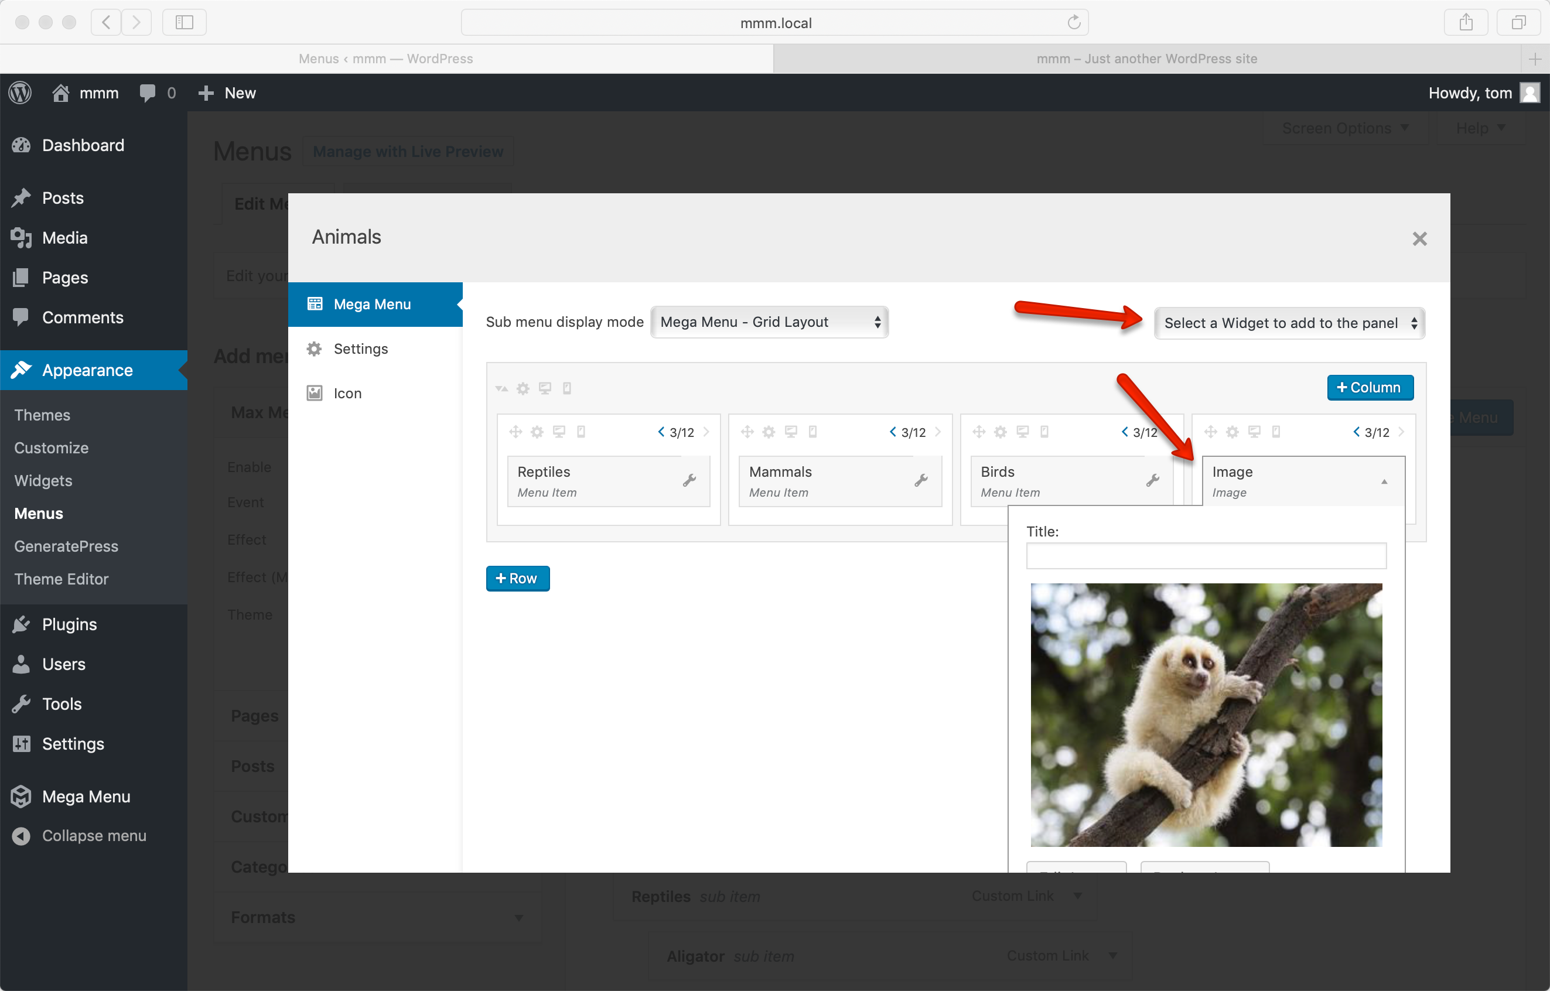
Task: Click the Safari share icon
Action: pos(1466,22)
